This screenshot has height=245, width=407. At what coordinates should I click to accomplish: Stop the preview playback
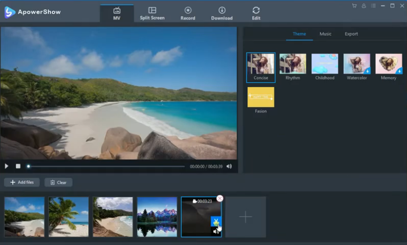(x=18, y=166)
